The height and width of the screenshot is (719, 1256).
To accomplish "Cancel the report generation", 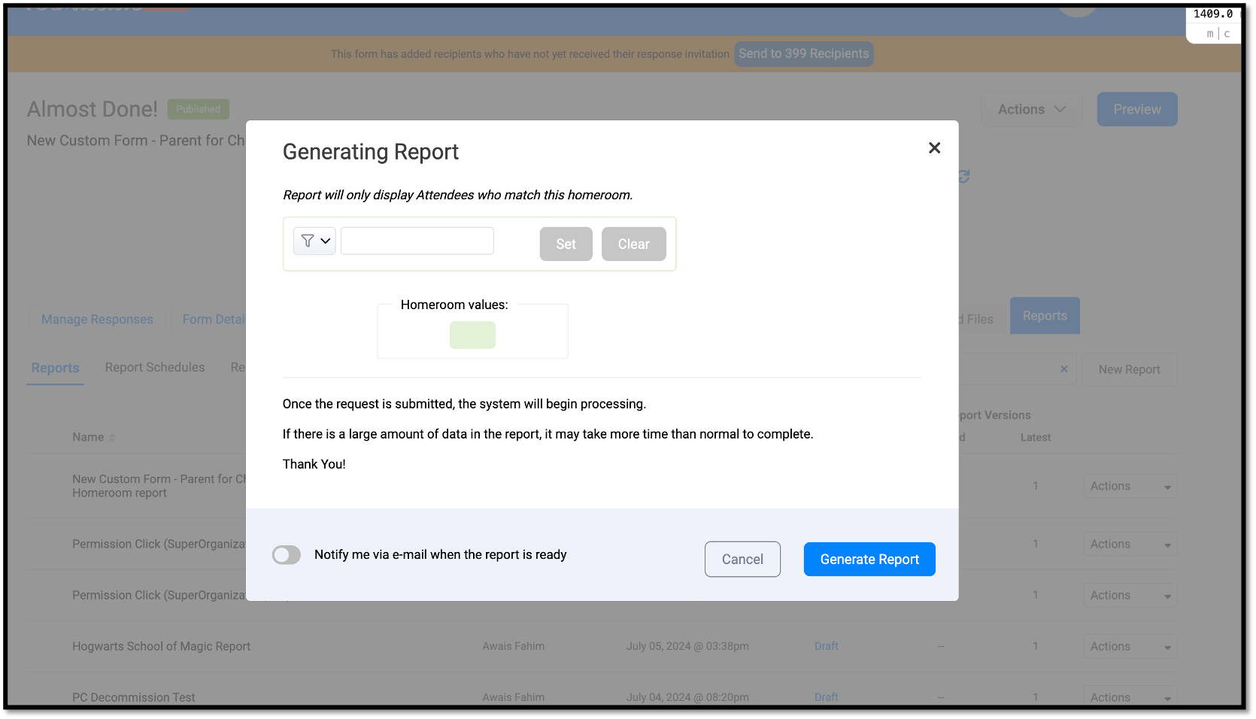I will (742, 559).
